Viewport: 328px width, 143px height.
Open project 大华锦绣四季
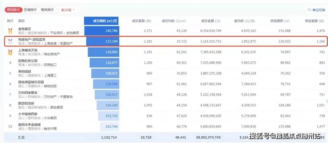click(28, 114)
